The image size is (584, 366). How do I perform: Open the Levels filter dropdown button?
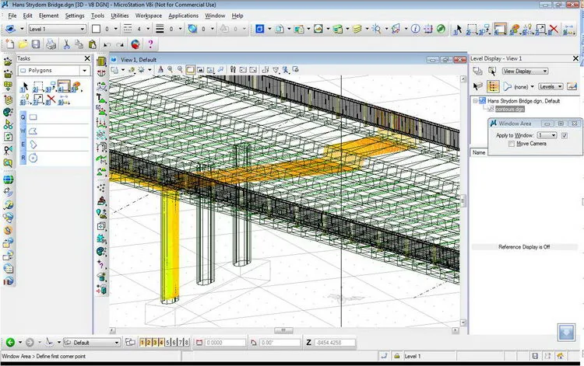tap(550, 86)
